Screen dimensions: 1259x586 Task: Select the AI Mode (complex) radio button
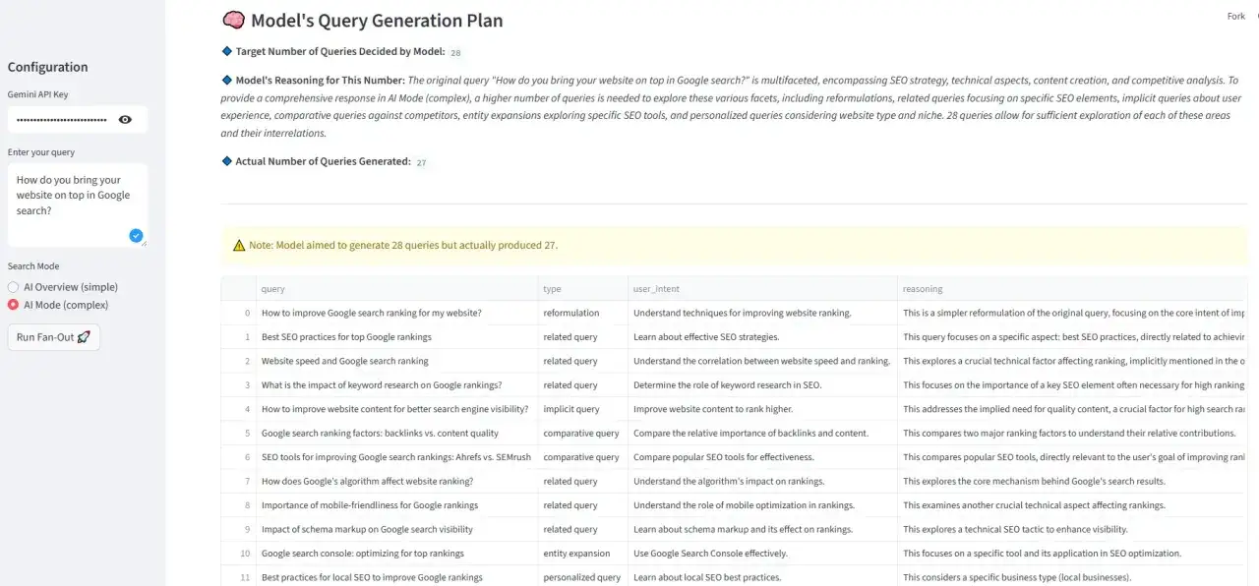click(x=11, y=304)
